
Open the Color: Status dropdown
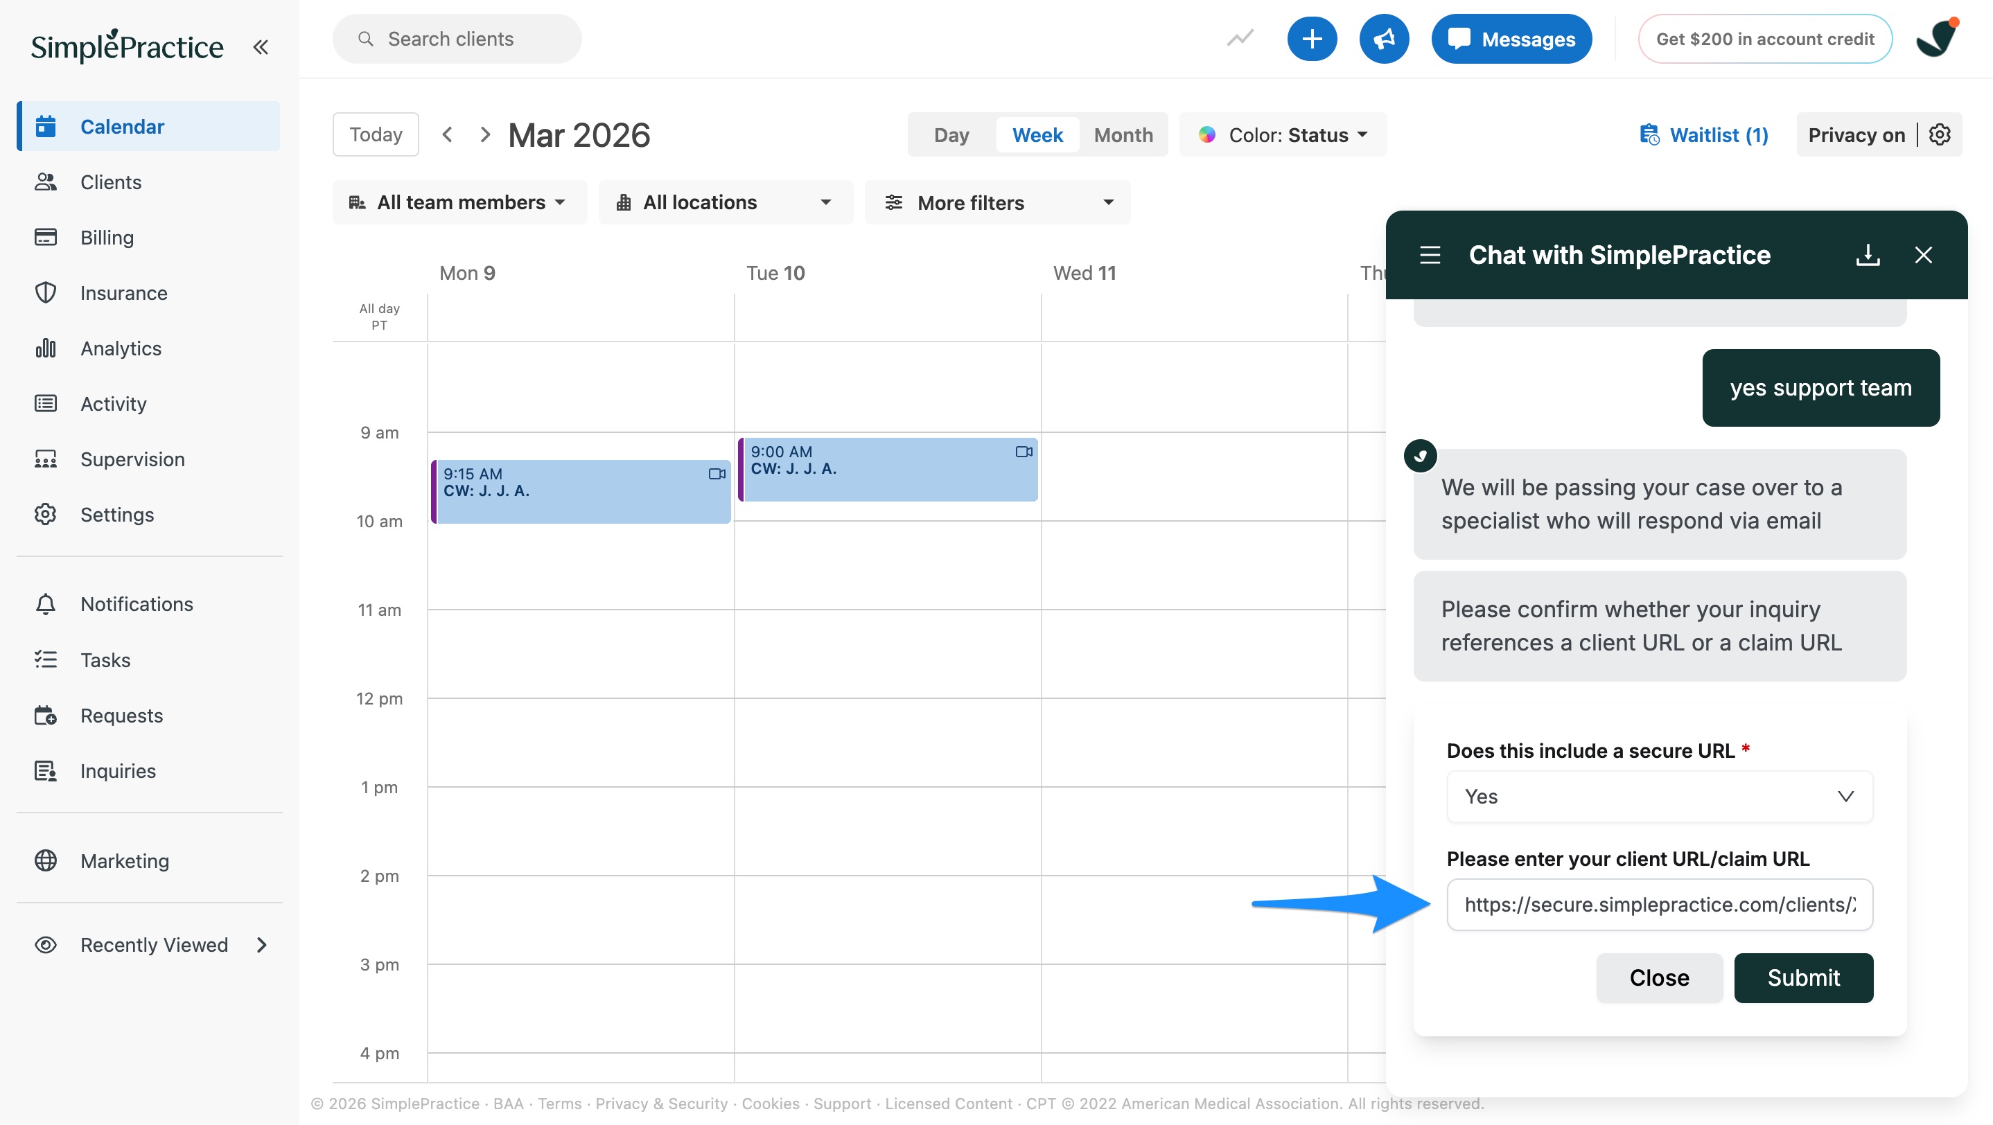coord(1283,134)
